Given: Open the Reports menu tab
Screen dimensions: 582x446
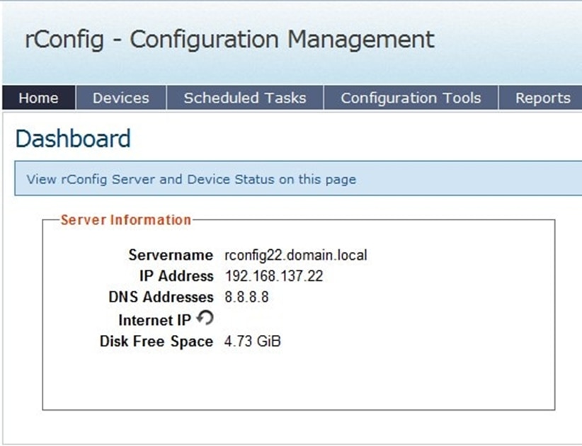Looking at the screenshot, I should point(541,98).
